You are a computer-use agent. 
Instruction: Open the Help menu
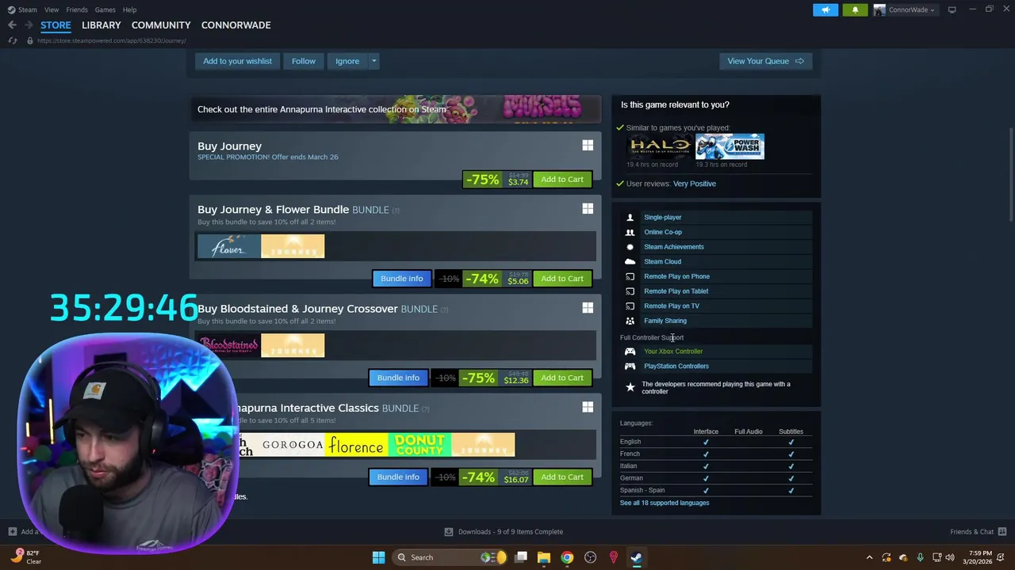coord(129,9)
